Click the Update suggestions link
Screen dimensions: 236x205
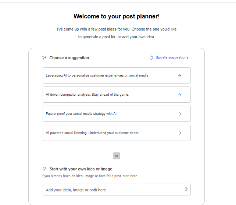[172, 57]
